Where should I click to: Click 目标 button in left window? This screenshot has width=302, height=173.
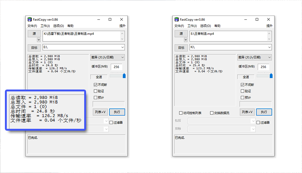(x=34, y=48)
